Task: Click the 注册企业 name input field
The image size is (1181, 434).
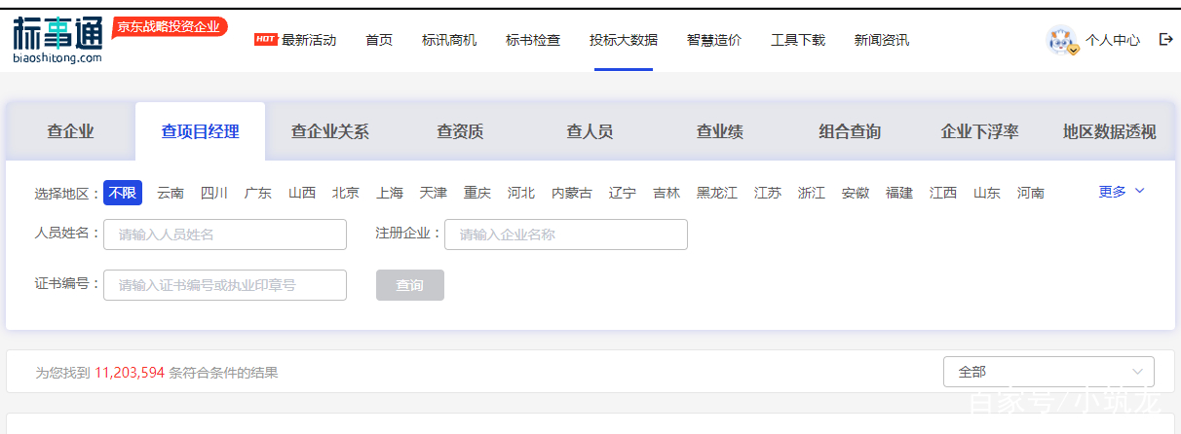Action: [x=566, y=235]
